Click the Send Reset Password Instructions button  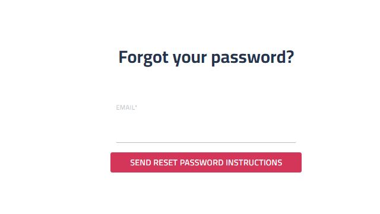tap(206, 162)
